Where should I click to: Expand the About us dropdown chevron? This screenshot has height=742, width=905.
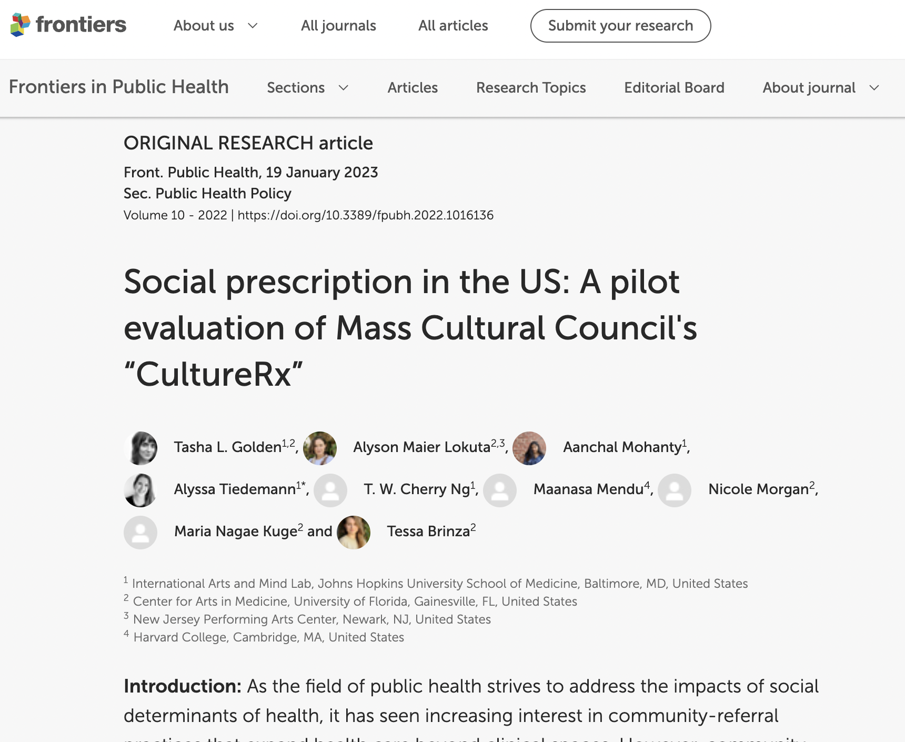pos(253,26)
